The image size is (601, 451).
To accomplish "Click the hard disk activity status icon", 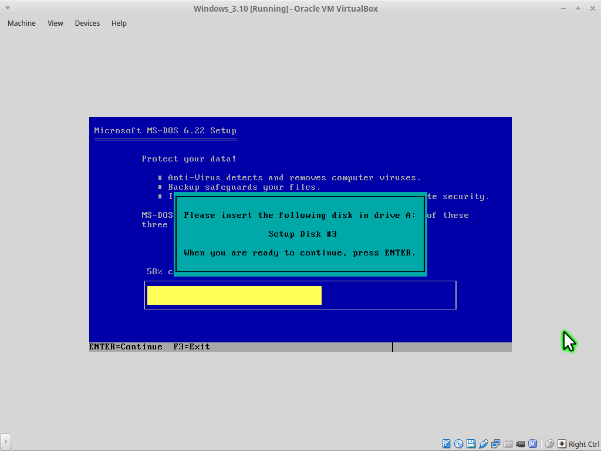I will [447, 444].
